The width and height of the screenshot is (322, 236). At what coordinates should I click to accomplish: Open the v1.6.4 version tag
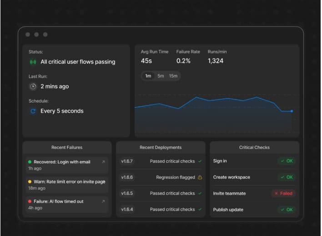coord(127,209)
